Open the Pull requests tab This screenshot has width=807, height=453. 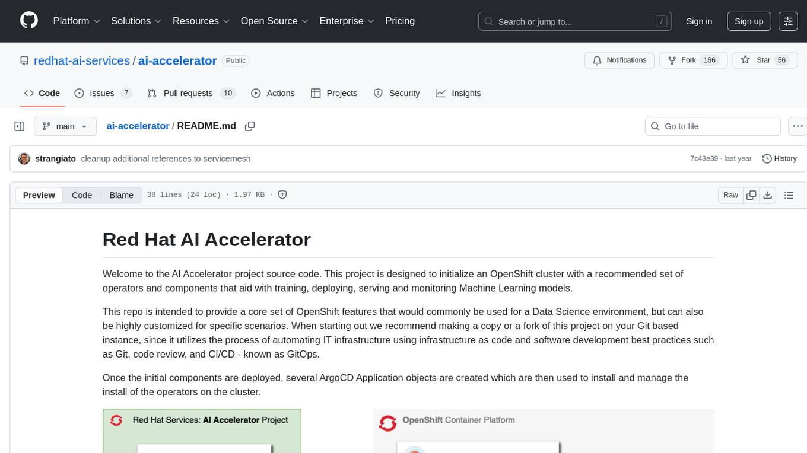click(192, 93)
